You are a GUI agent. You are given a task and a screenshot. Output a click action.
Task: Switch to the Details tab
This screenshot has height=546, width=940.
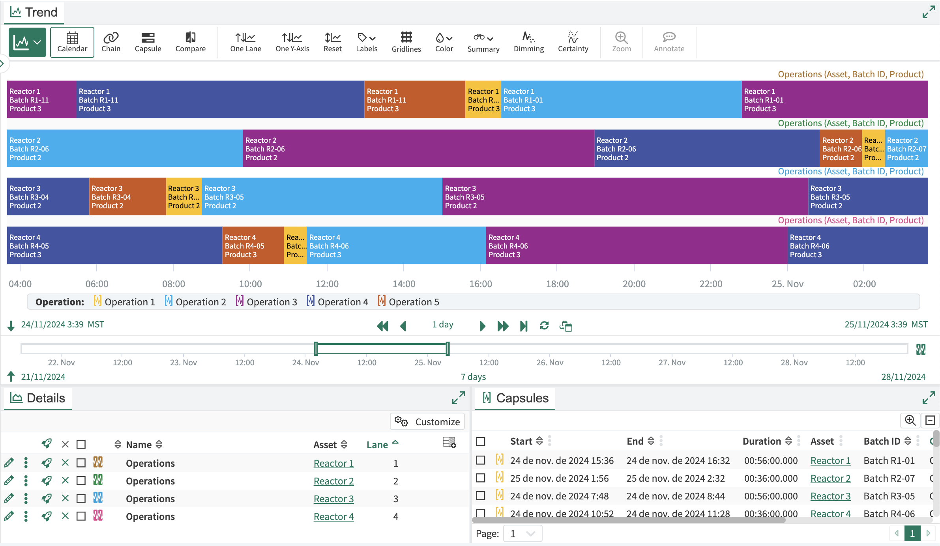point(38,398)
